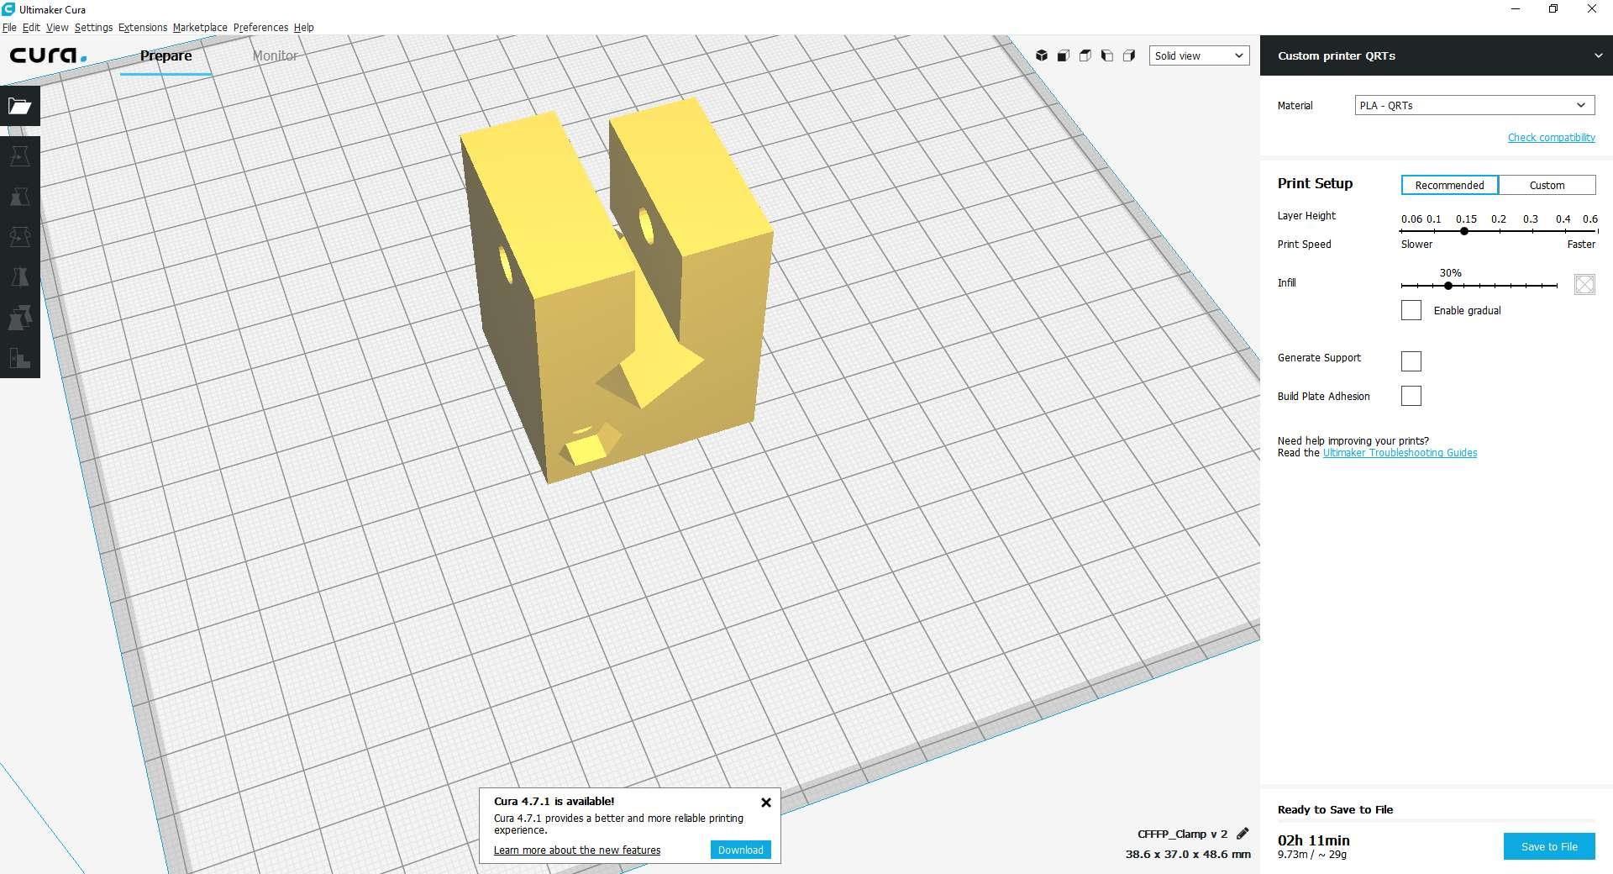Click the Save to File button
This screenshot has height=874, width=1613.
click(1549, 846)
